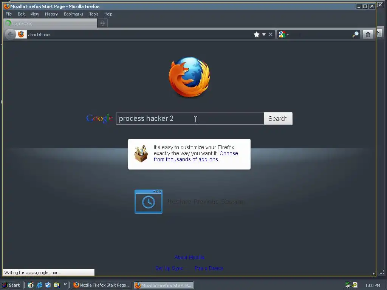The image size is (387, 290).
Task: Bookmark this page with the star icon
Action: click(x=257, y=34)
